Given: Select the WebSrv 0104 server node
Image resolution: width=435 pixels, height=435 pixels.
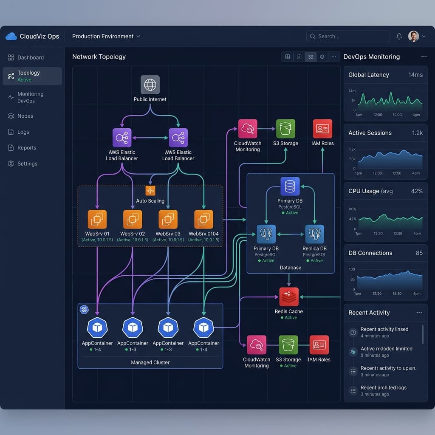Looking at the screenshot, I should [203, 220].
